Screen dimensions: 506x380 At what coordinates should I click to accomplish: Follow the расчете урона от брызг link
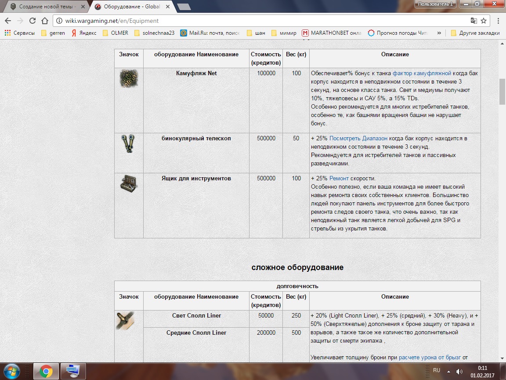[430, 358]
